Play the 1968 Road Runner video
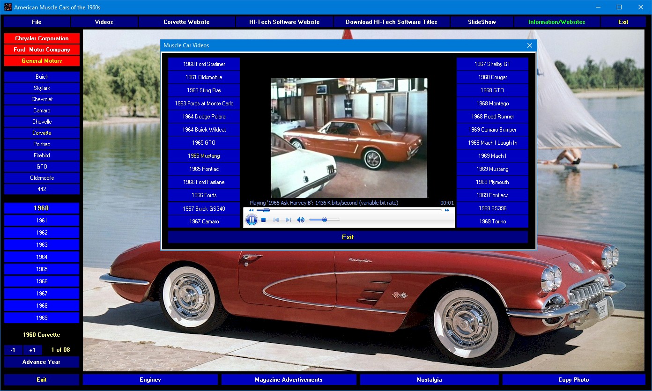The image size is (652, 391). coord(493,117)
